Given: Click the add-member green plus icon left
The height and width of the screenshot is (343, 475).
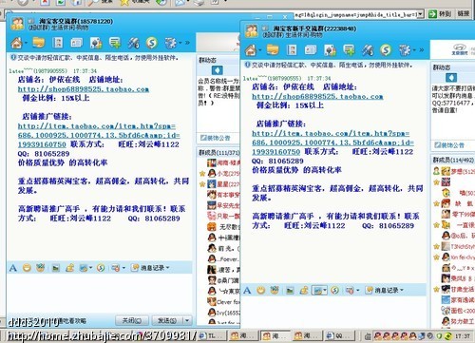Looking at the screenshot, I should point(115,43).
